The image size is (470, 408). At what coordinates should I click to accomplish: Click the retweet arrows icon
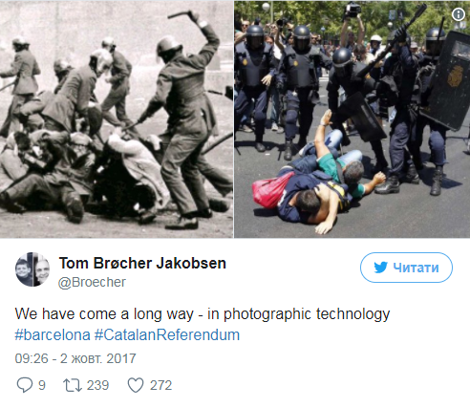pos(73,385)
